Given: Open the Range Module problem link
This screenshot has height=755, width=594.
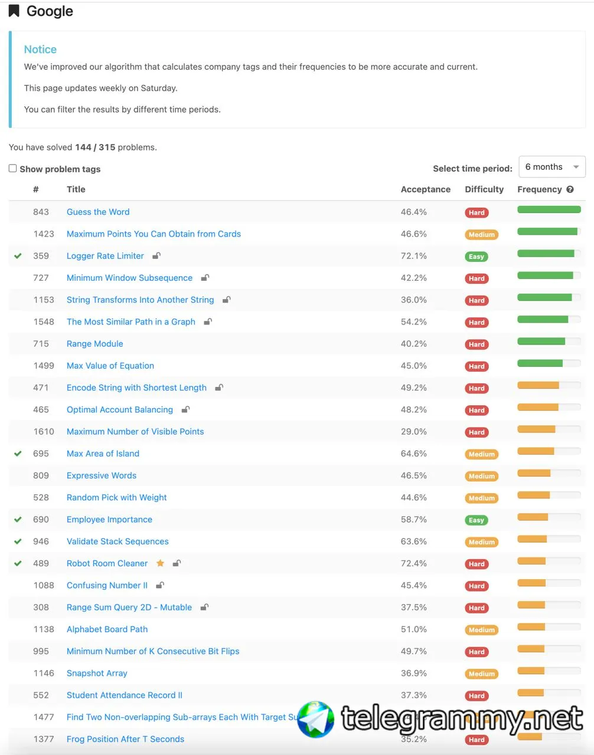Looking at the screenshot, I should click(95, 343).
